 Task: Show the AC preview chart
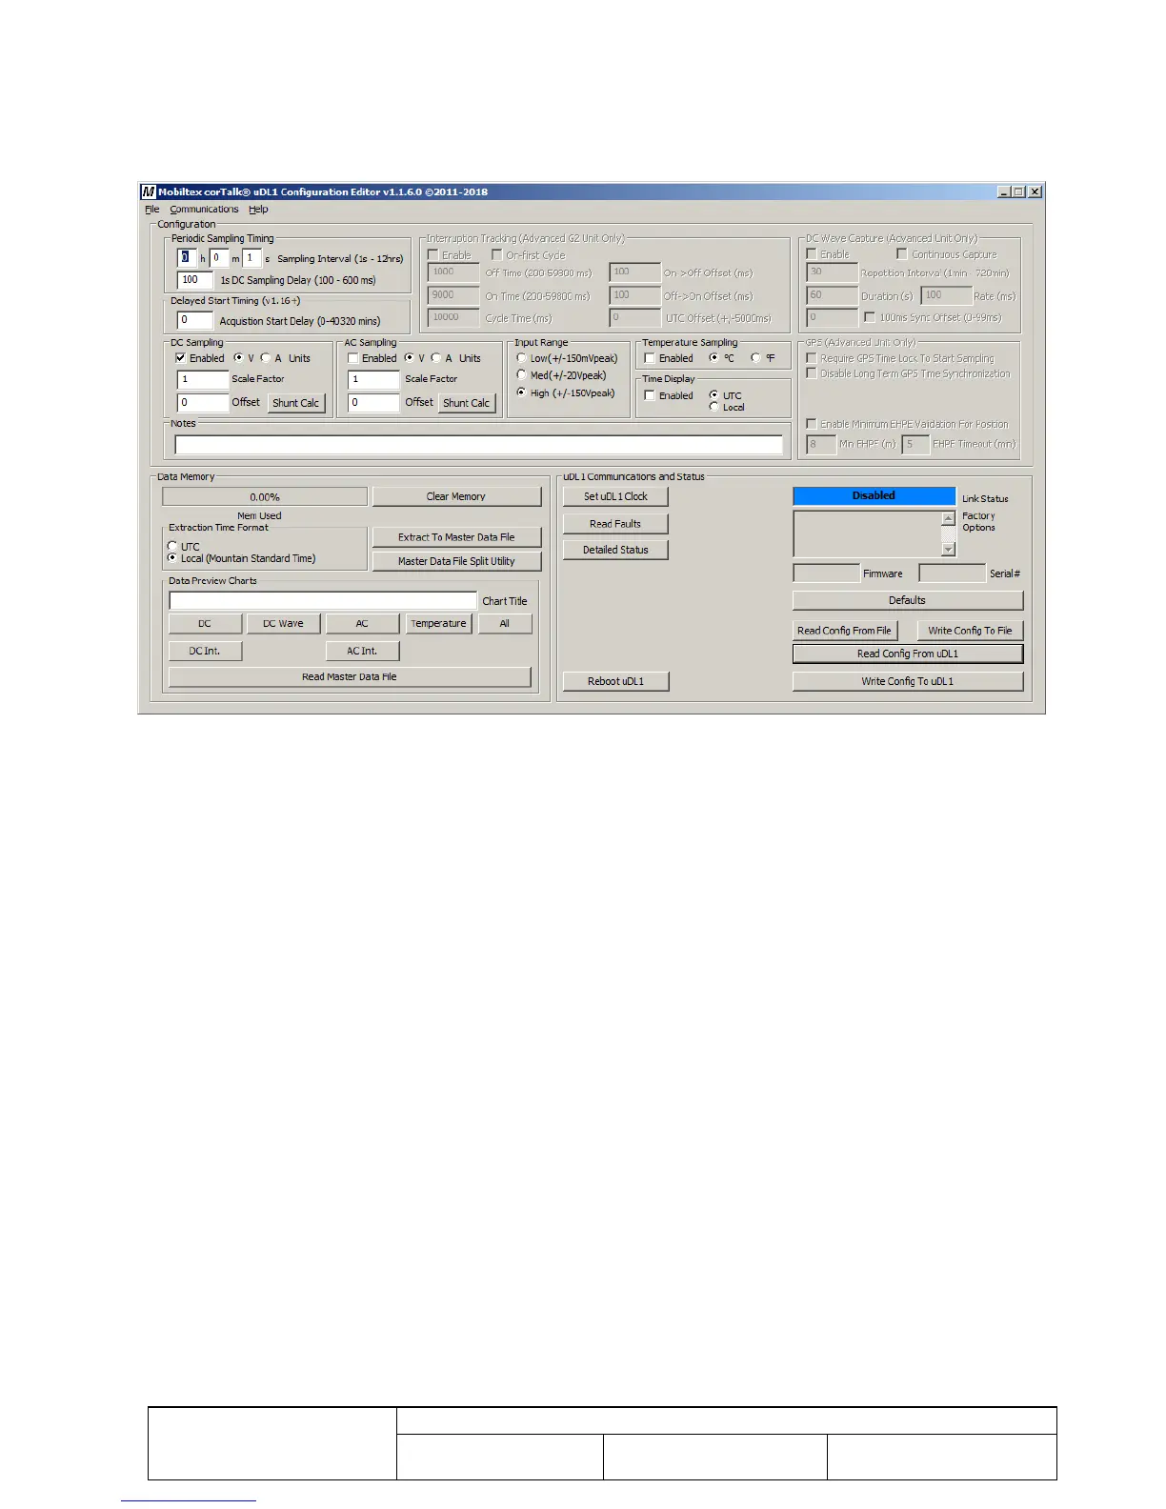pos(362,624)
